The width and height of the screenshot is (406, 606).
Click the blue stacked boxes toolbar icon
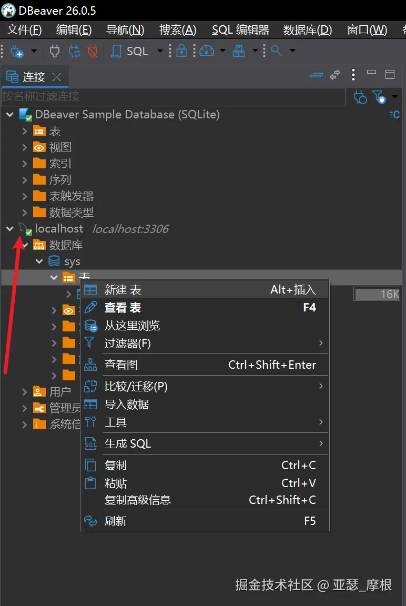pos(239,51)
